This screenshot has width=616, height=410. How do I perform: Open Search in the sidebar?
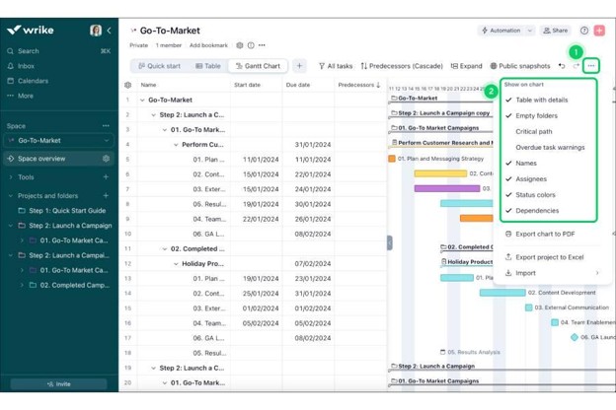[x=29, y=51]
